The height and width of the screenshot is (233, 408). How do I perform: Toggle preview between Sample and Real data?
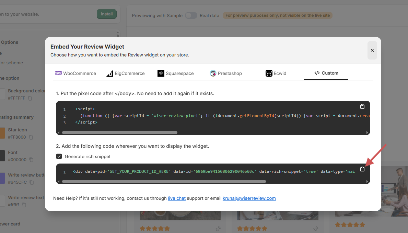click(191, 15)
